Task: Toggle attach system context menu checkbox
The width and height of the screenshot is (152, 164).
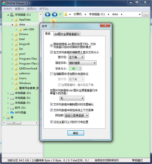Action: coord(52,110)
